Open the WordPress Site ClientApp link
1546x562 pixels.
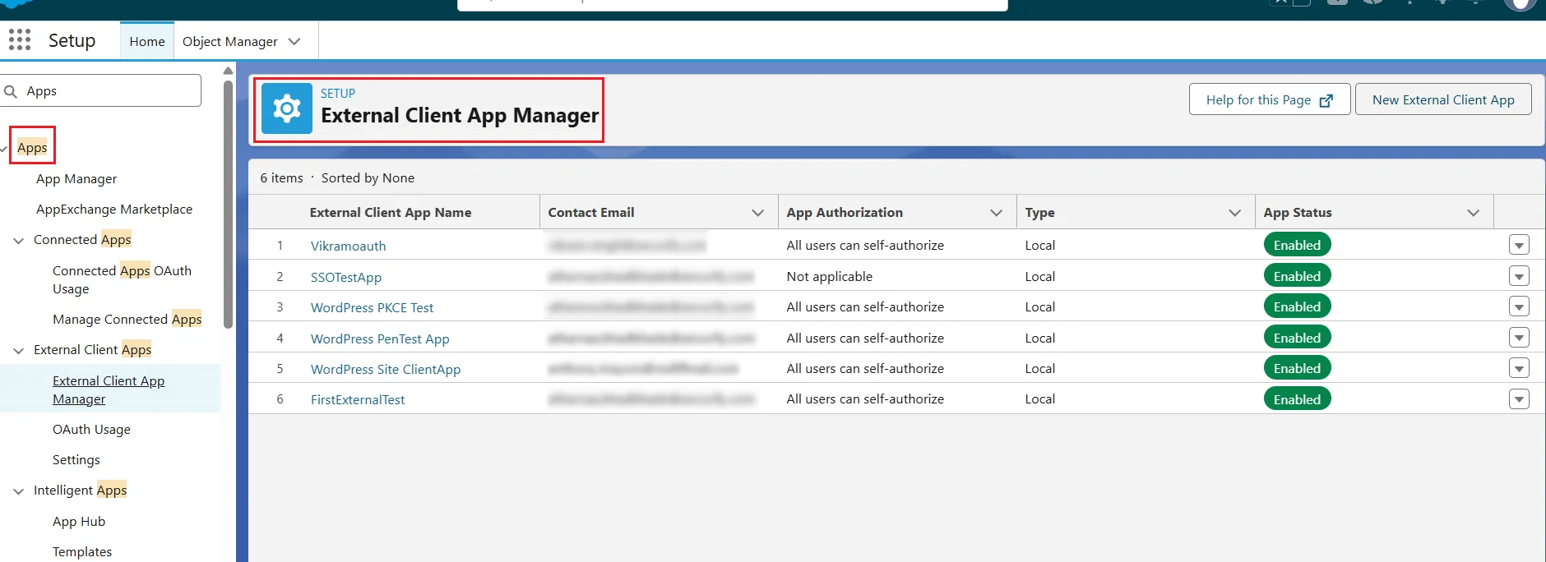(386, 369)
